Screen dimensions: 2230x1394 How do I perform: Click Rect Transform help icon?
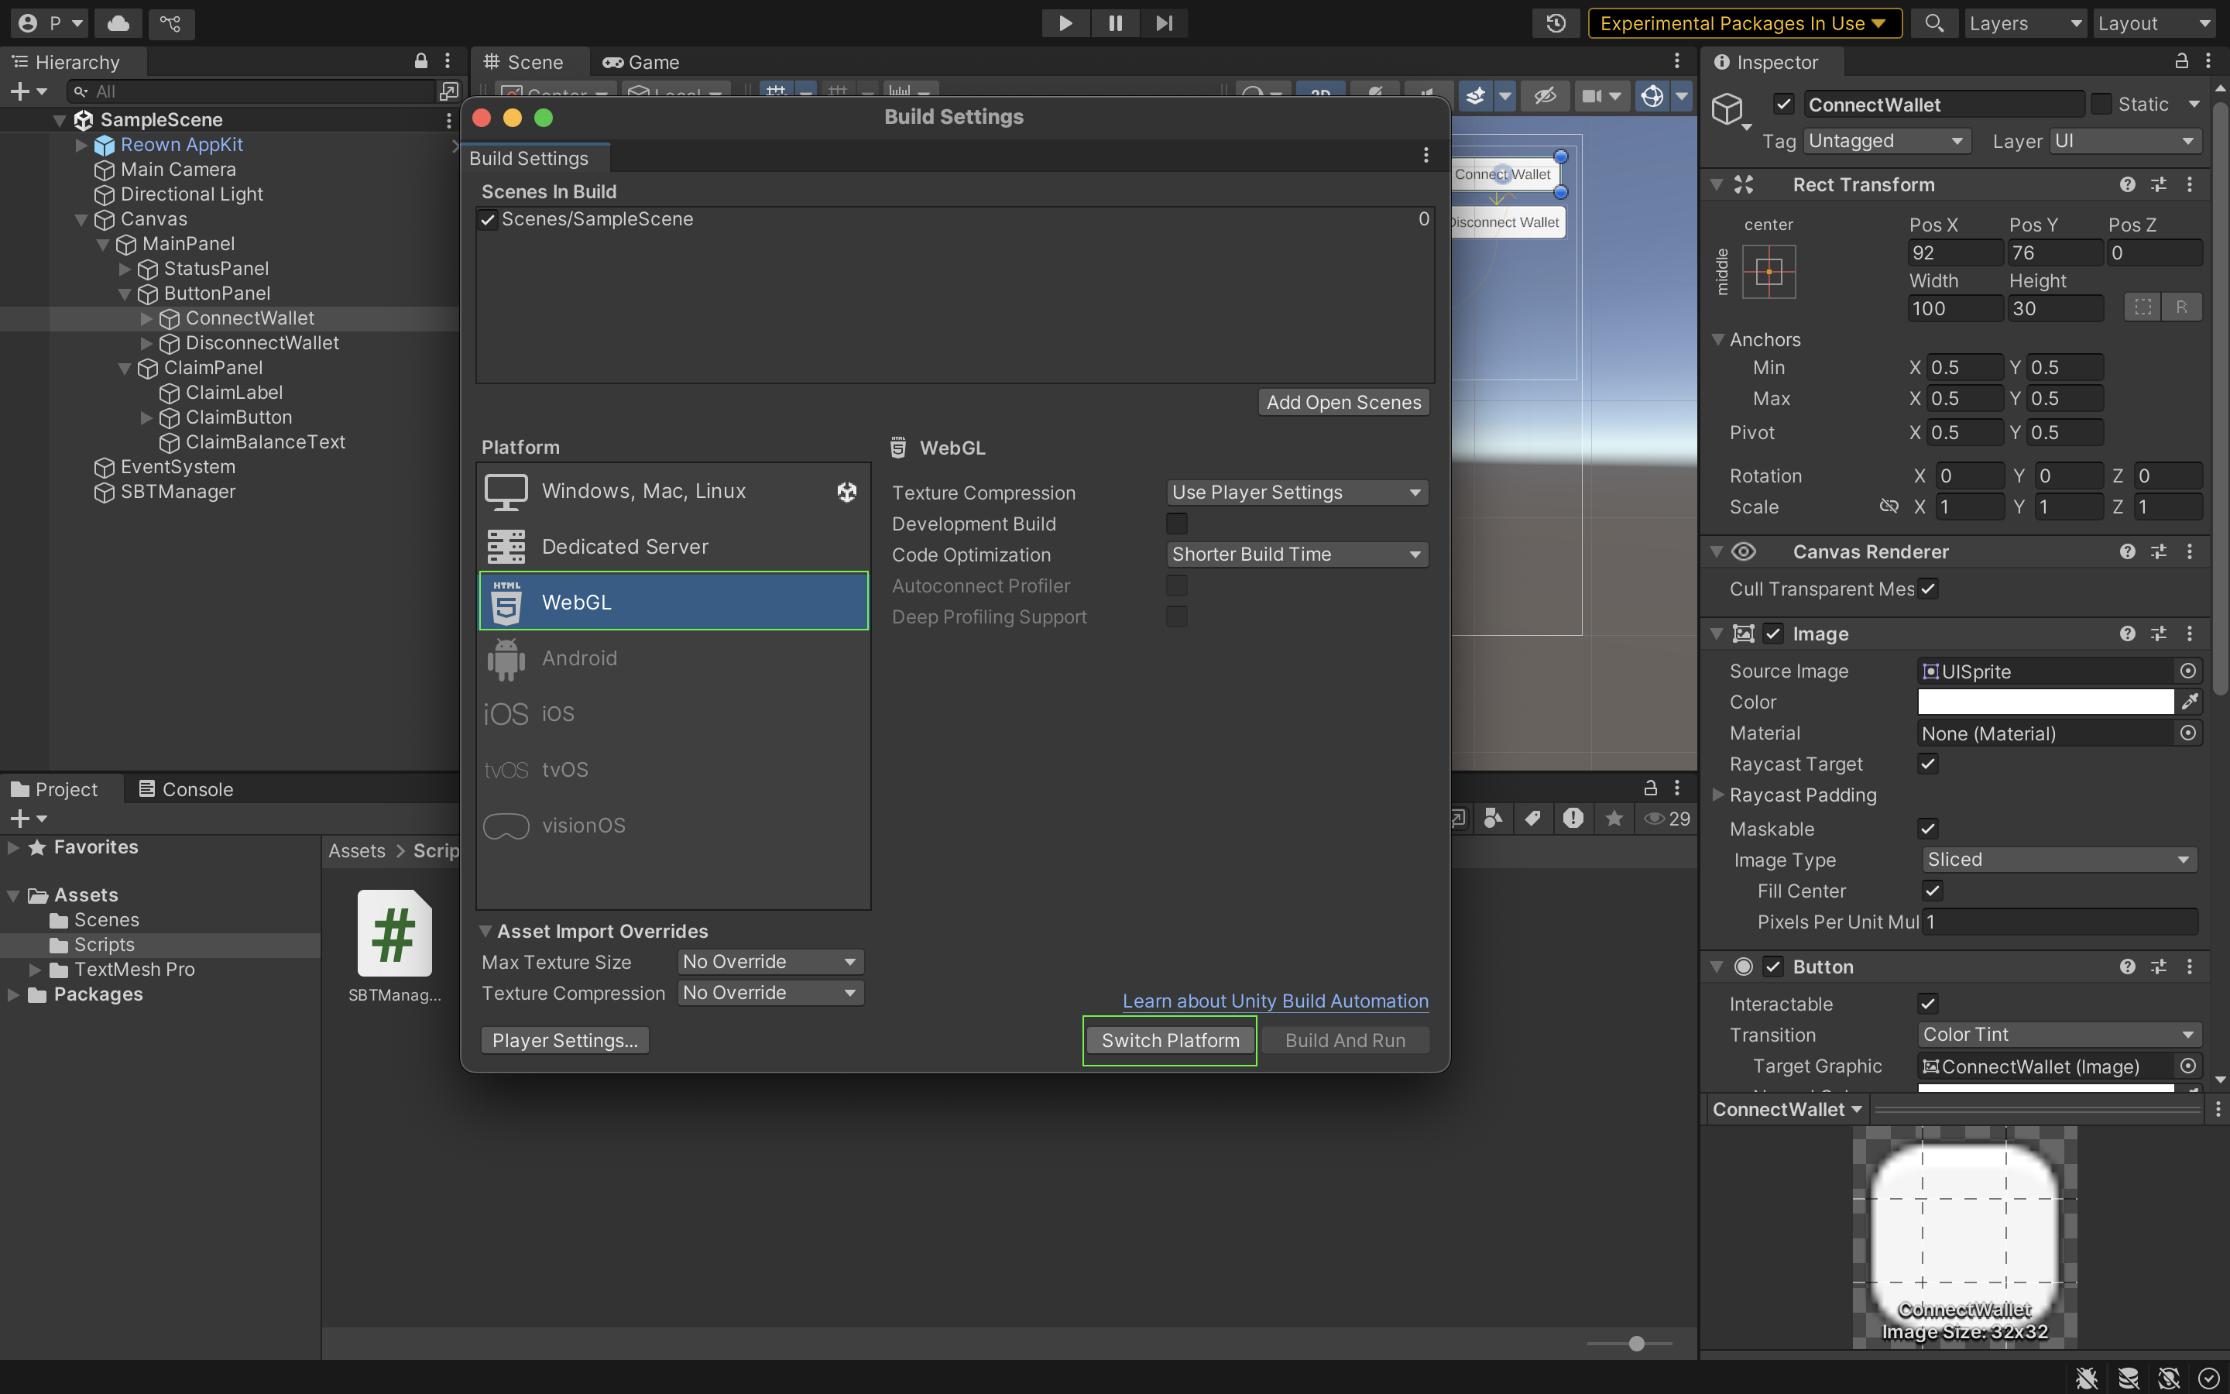coord(2127,184)
